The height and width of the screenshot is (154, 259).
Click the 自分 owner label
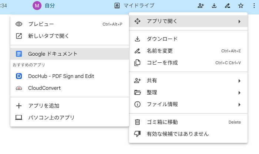tap(50, 6)
